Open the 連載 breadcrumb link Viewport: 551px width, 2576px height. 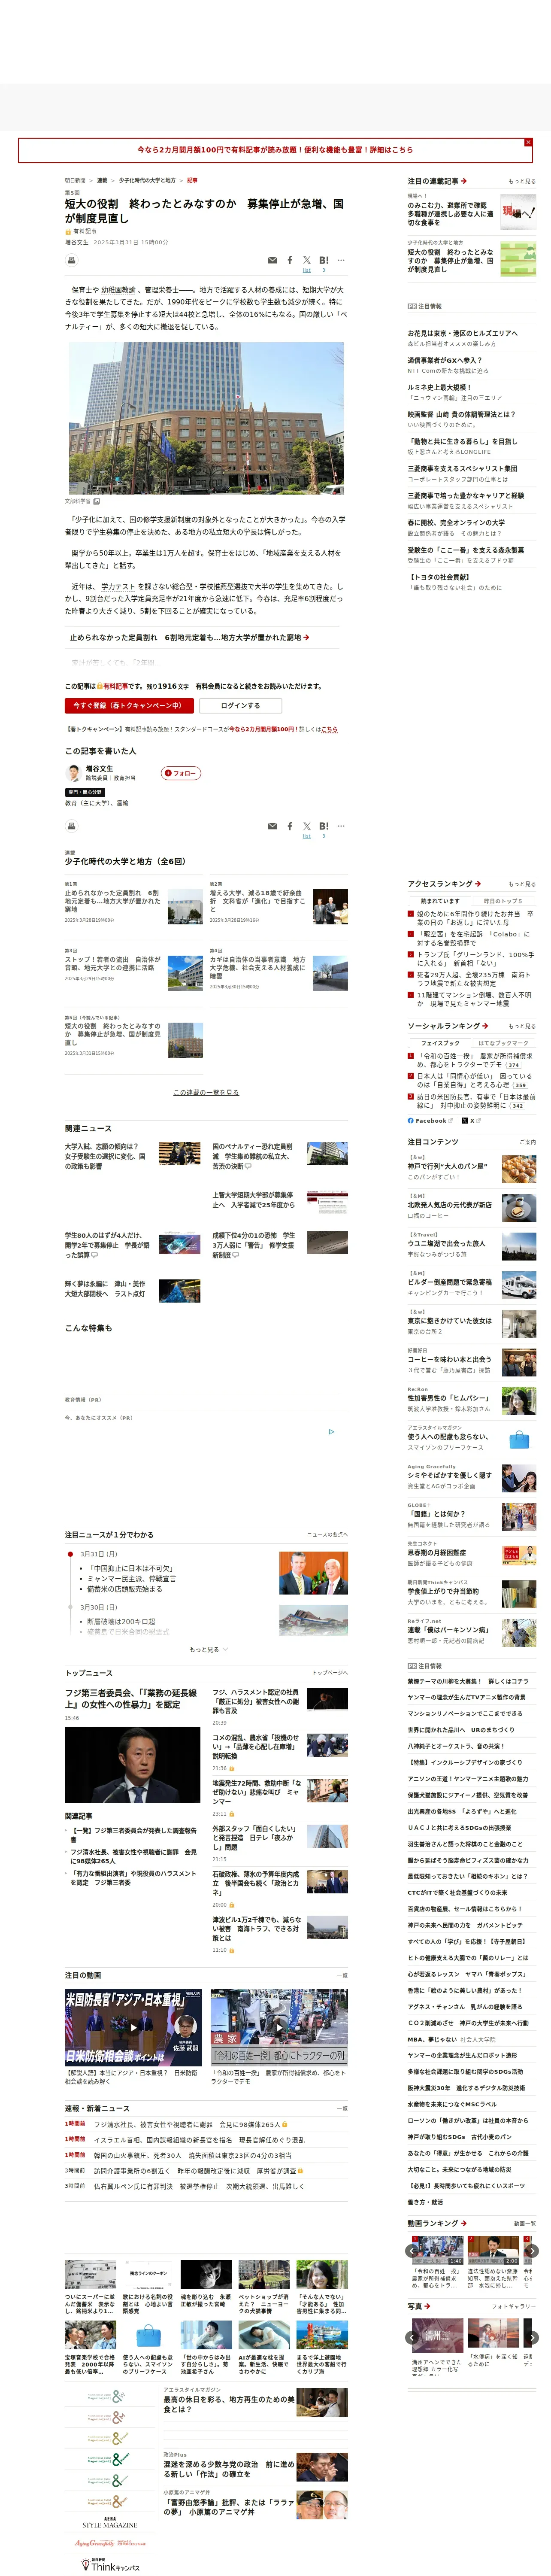102,181
